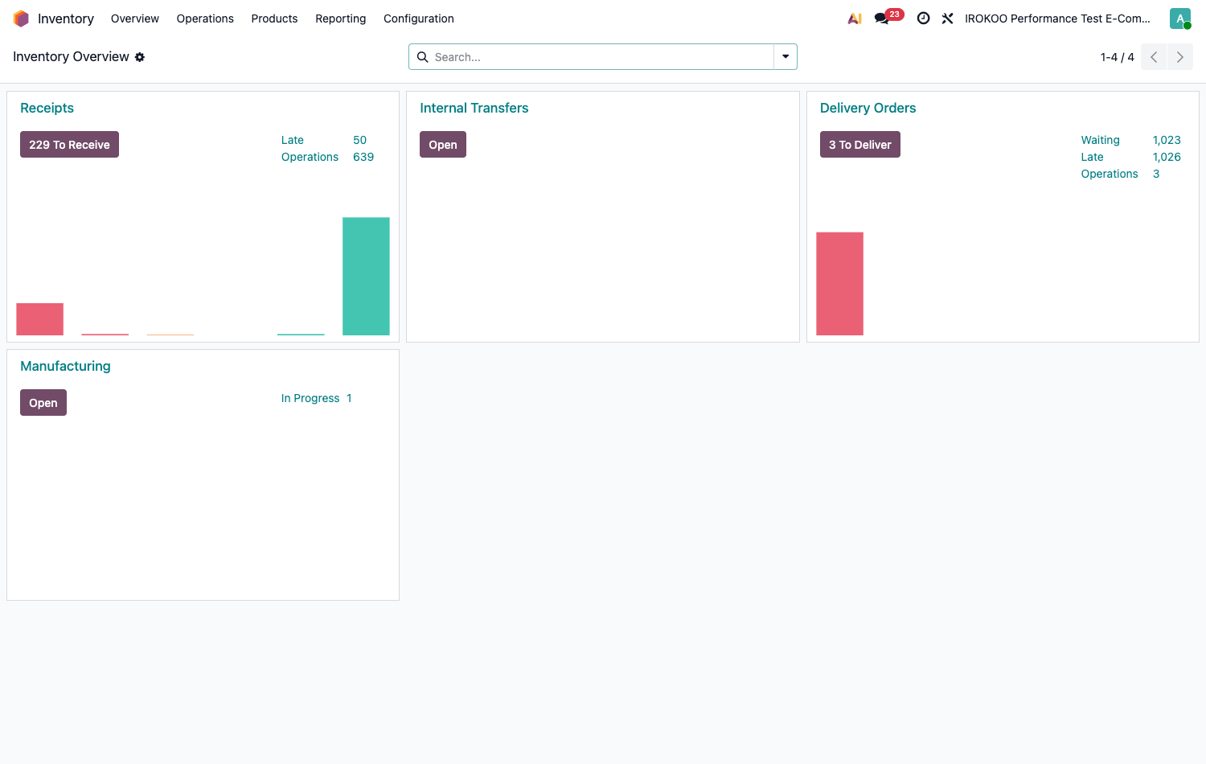Open the Products menu
Screen dimensions: 1206x764
tap(274, 18)
